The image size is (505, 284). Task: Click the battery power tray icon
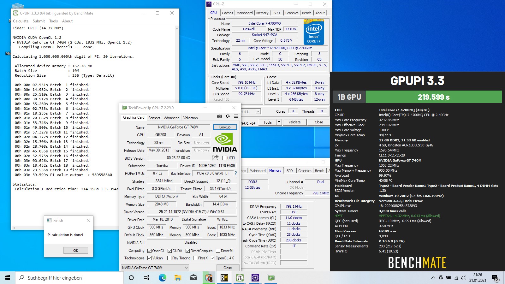pos(449,278)
